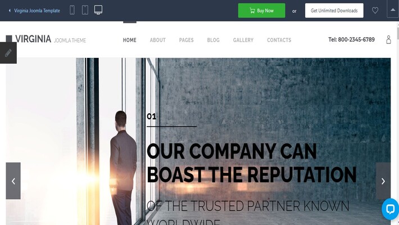Go back via Virginia Joomla Template link

point(34,11)
